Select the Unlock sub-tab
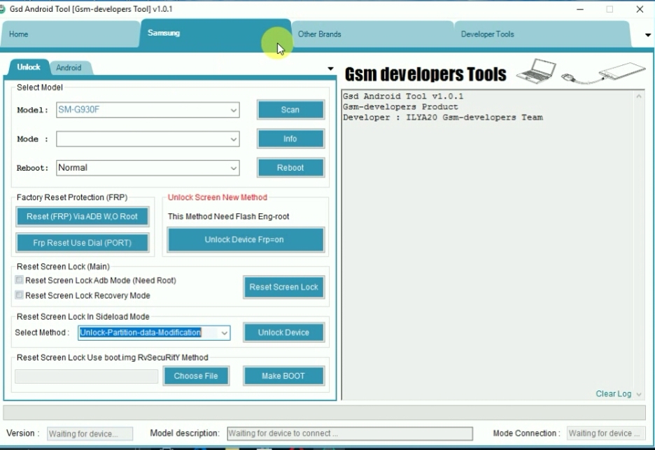655x450 pixels. 29,67
